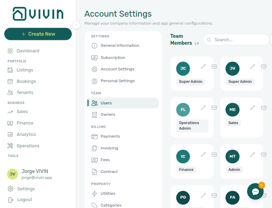Open Payments under Billing

pos(106,137)
